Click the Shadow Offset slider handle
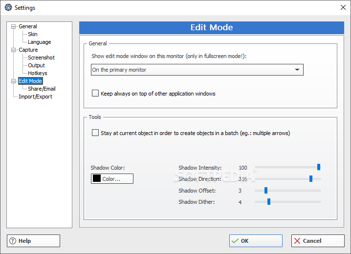Viewport: 351px width, 254px height. coord(266,191)
